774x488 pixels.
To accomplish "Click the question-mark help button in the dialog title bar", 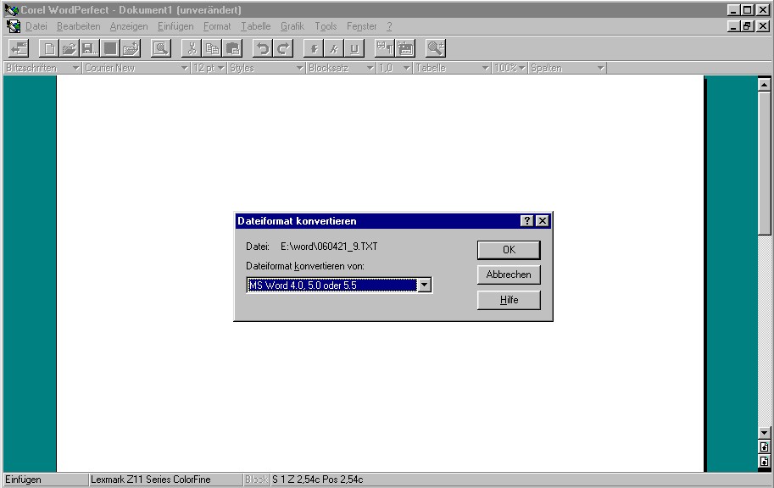I will click(x=526, y=220).
